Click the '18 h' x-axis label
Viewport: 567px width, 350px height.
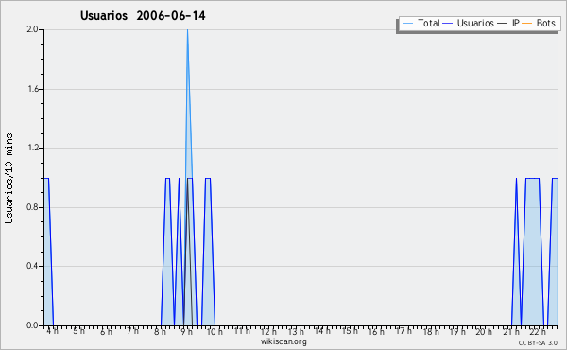click(x=431, y=331)
